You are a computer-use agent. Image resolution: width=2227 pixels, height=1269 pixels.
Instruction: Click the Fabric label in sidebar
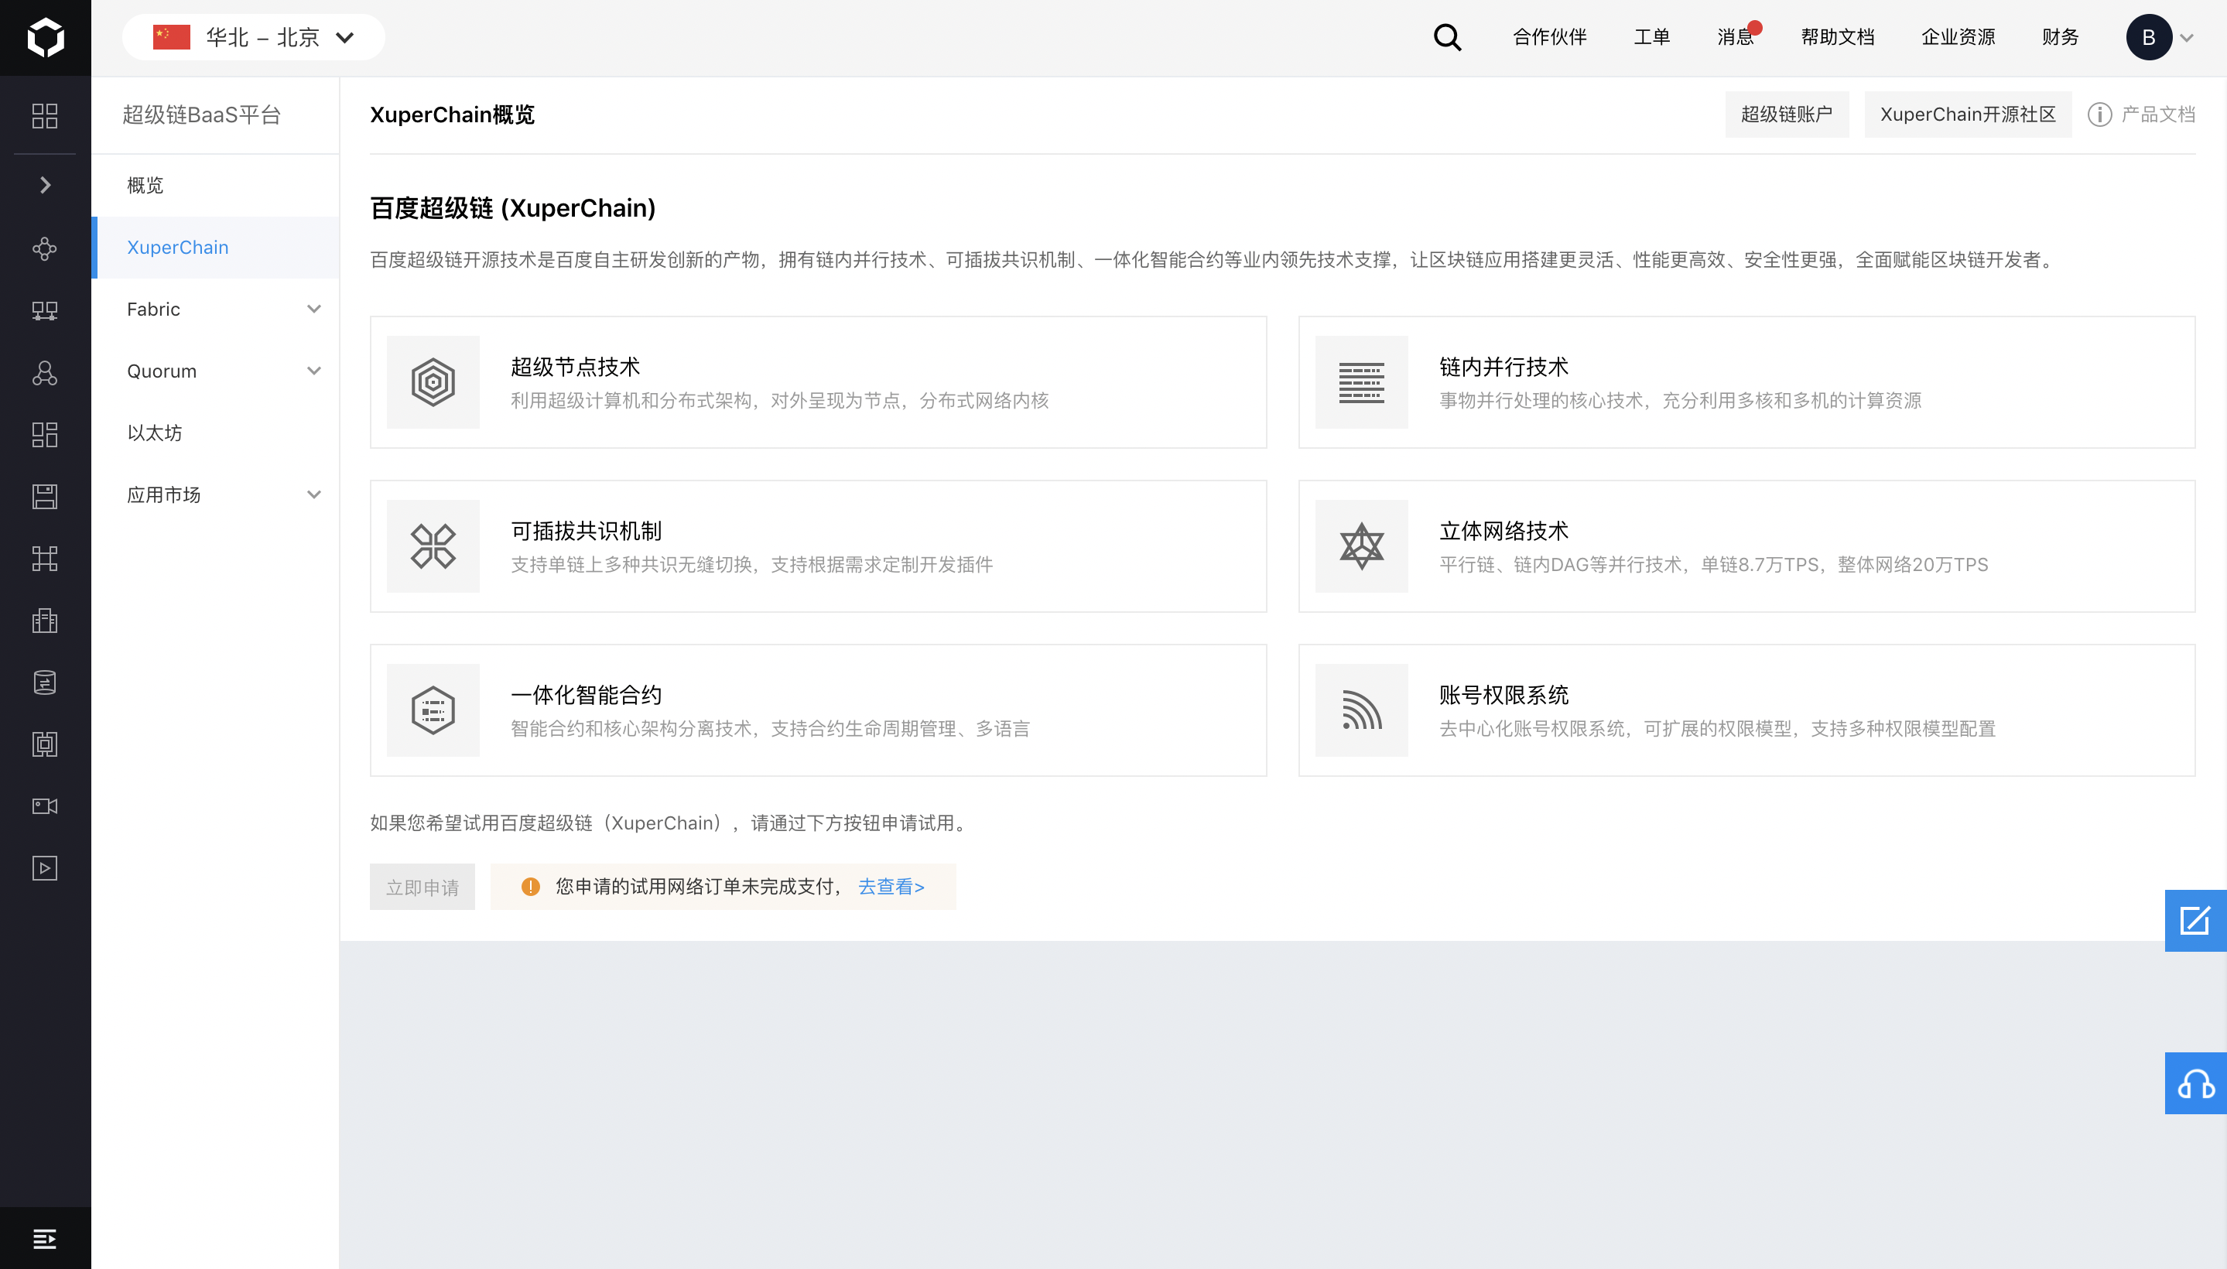click(153, 310)
